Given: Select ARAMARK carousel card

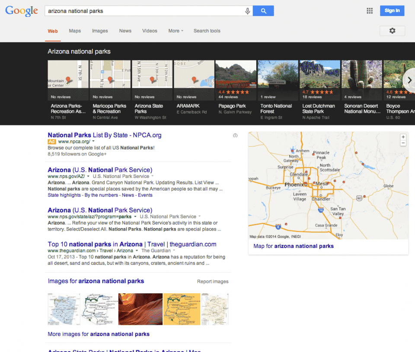Looking at the screenshot, I should click(x=194, y=88).
